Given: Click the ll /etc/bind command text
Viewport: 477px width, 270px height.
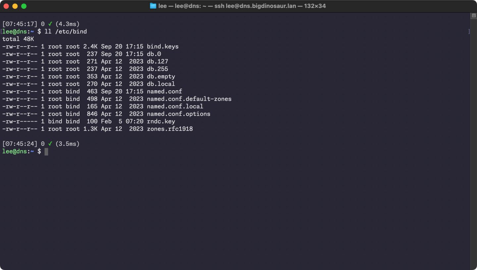Looking at the screenshot, I should 65,31.
